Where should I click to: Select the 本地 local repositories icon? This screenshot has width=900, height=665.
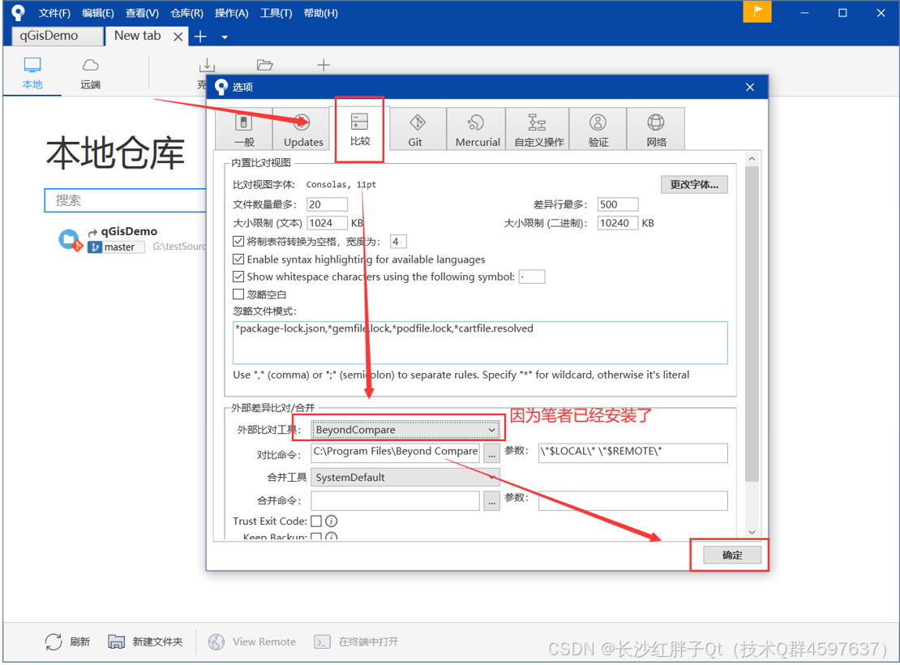(32, 73)
